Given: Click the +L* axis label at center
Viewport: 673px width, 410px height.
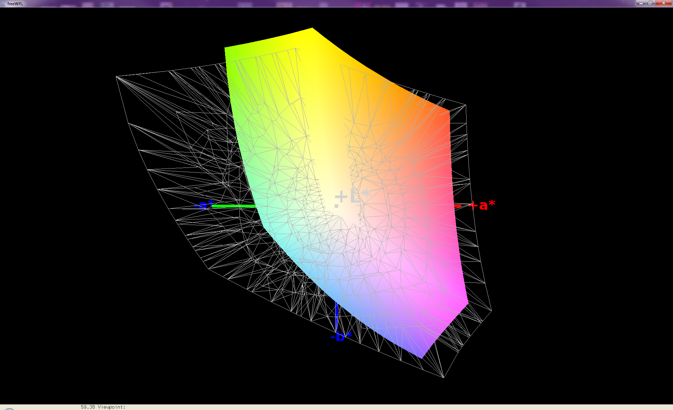Looking at the screenshot, I should tap(352, 196).
